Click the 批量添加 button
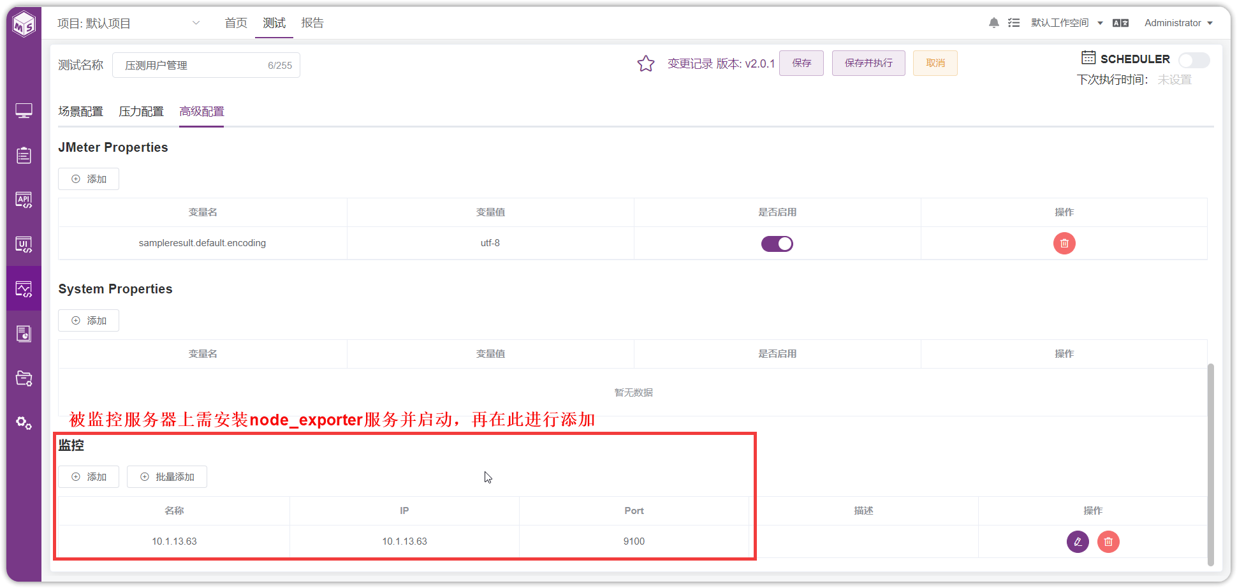The height and width of the screenshot is (588, 1237). (x=167, y=477)
